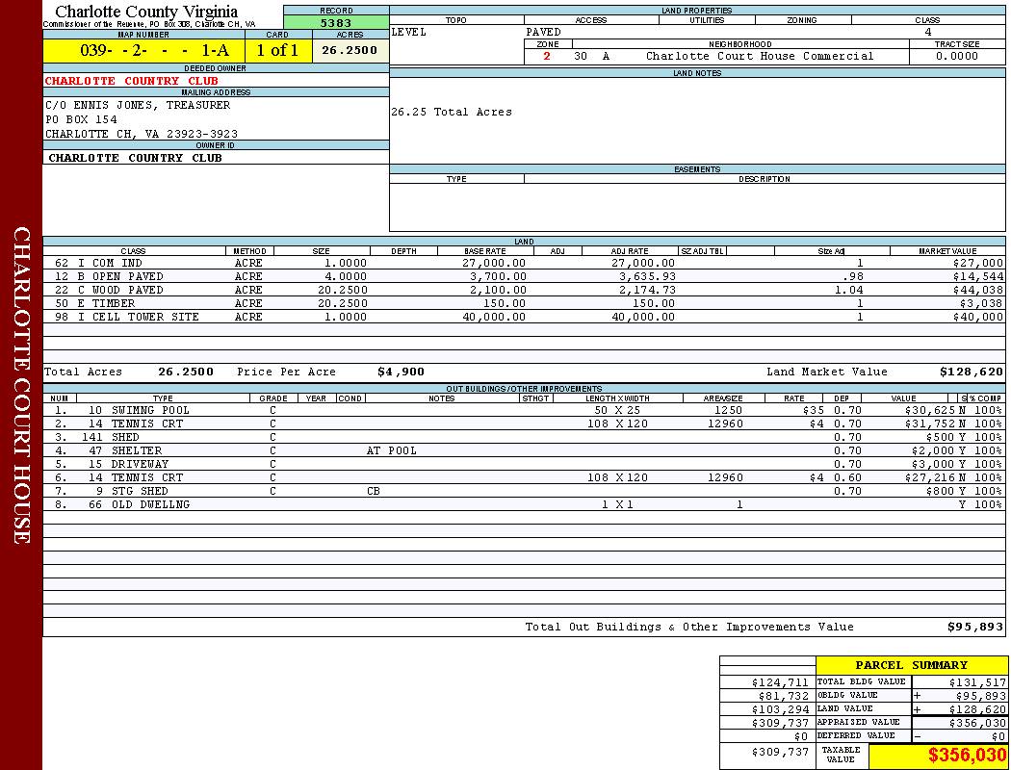The width and height of the screenshot is (1011, 770).
Task: Click the red deeded owner name
Action: tap(132, 81)
